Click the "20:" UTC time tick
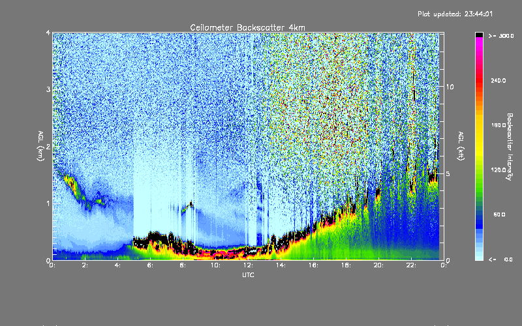This screenshot has width=522, height=326. click(378, 265)
